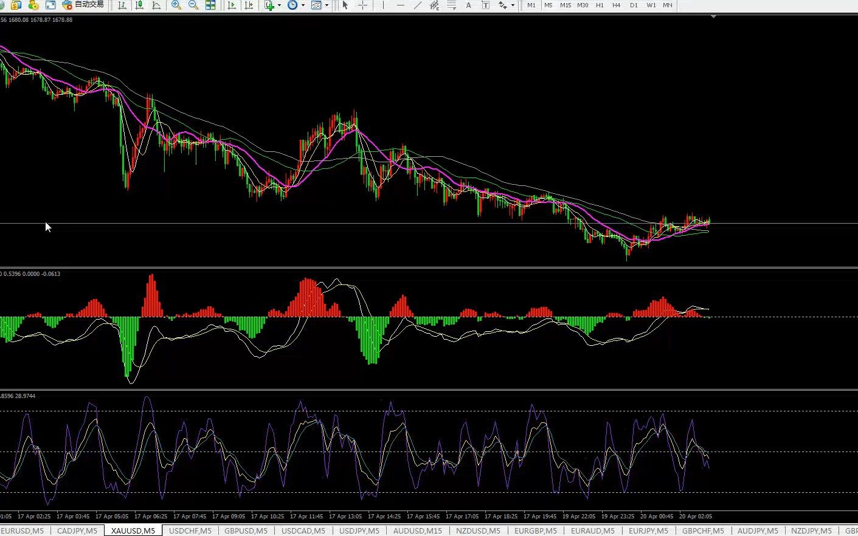The width and height of the screenshot is (858, 536).
Task: Click the chart templates icon
Action: tap(316, 5)
